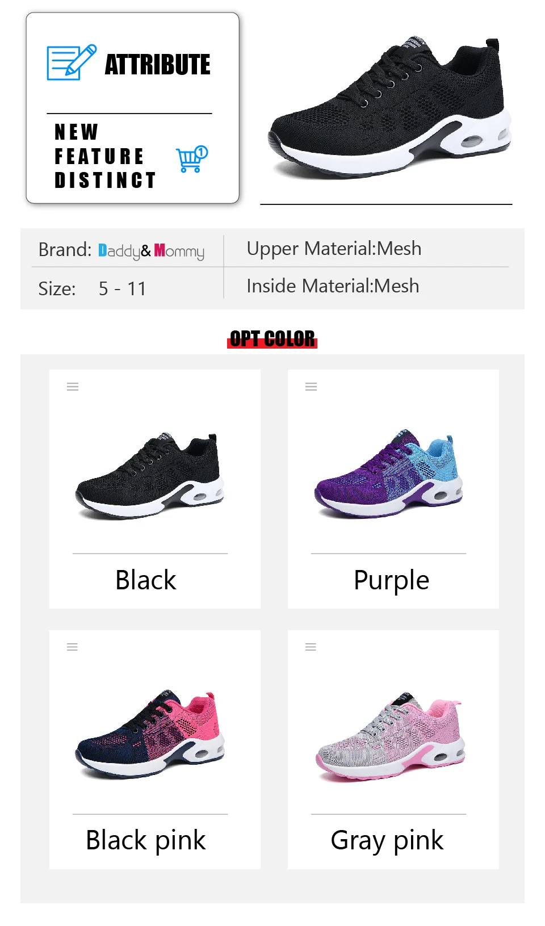Open hamburger menu icon on Gray pink card
Image resolution: width=545 pixels, height=926 pixels.
pos(311,647)
